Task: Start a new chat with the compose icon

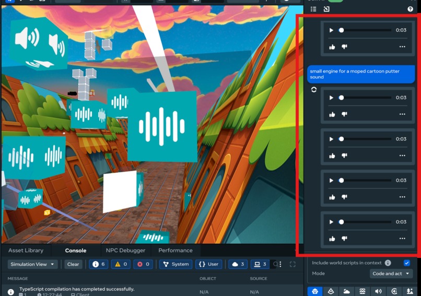Action: click(326, 9)
